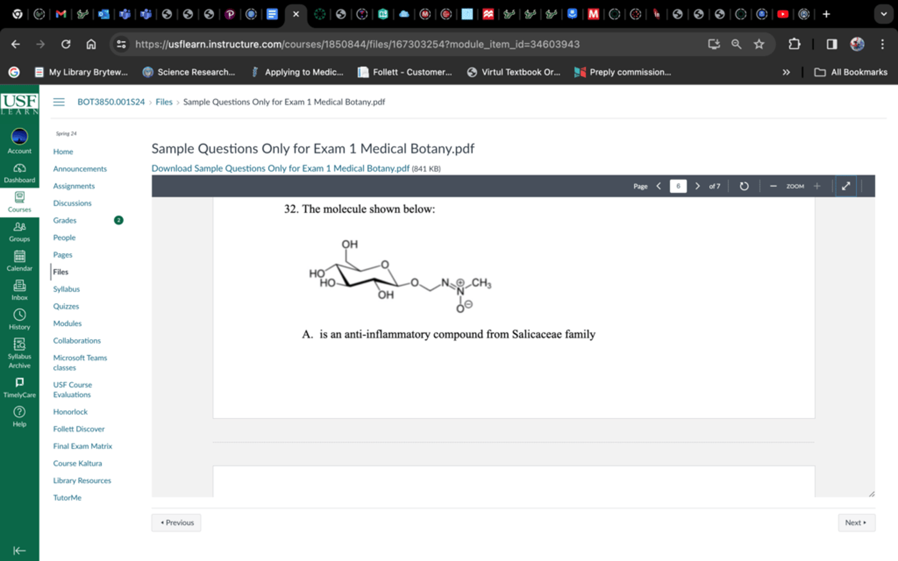This screenshot has height=561, width=898.
Task: Open Syllabus Archive icon in sidebar
Action: tap(19, 353)
